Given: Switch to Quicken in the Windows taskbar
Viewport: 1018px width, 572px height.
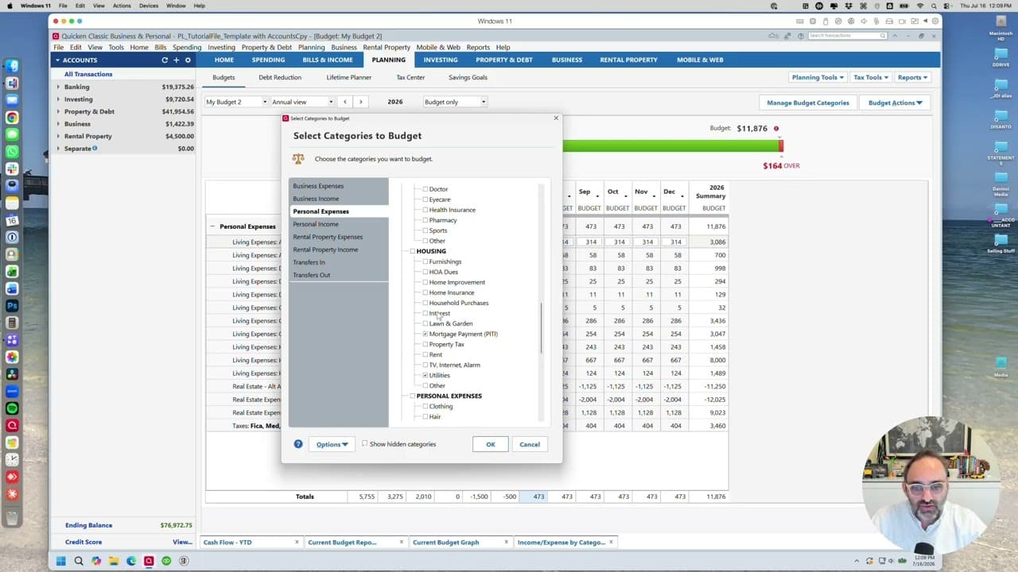Looking at the screenshot, I should tap(149, 561).
